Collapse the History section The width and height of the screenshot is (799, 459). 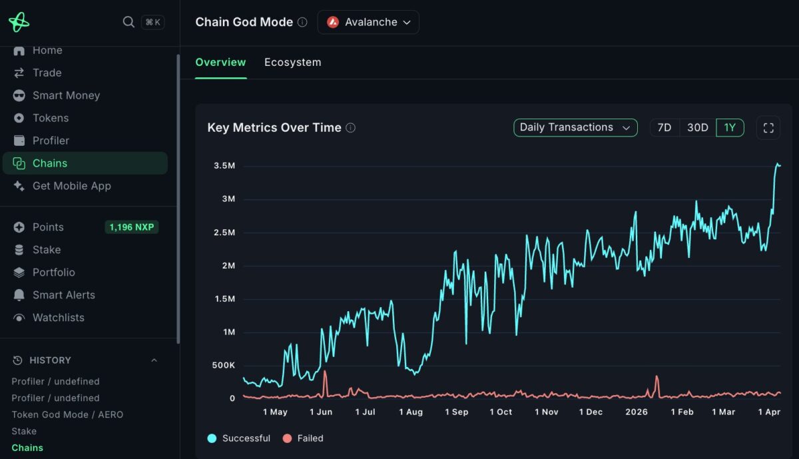154,360
